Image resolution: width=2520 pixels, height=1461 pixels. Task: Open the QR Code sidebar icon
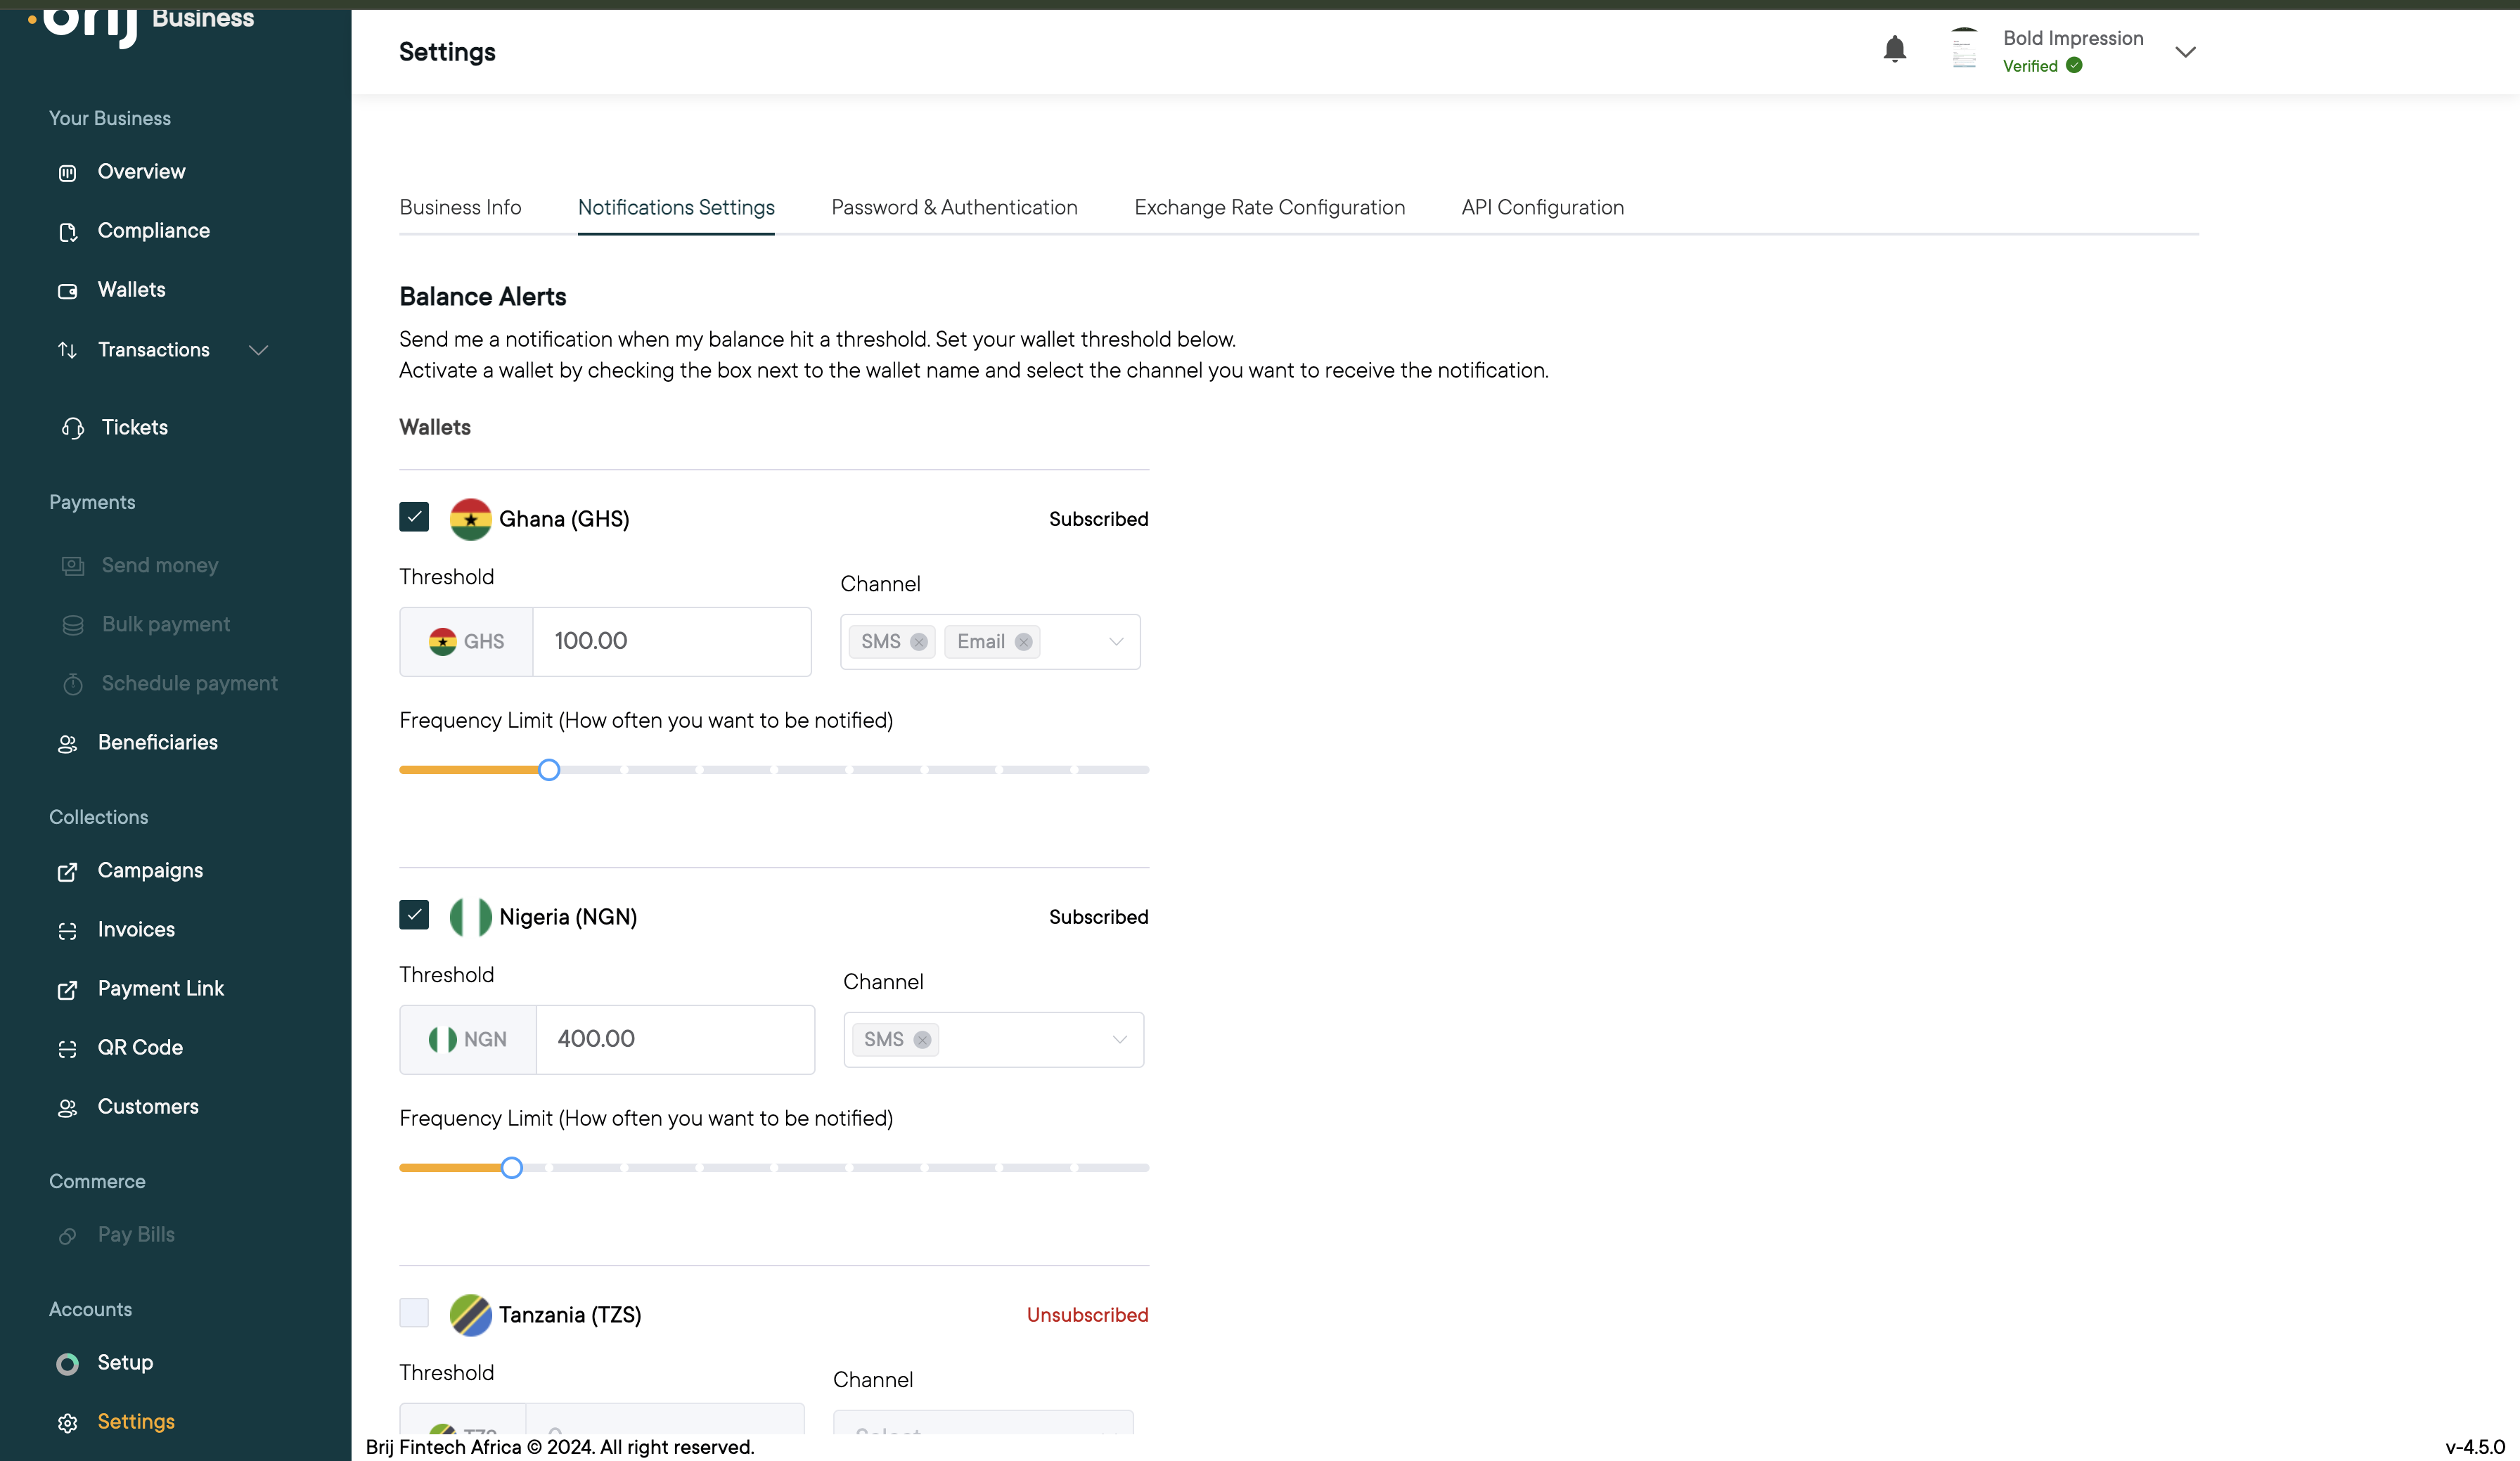click(x=67, y=1048)
